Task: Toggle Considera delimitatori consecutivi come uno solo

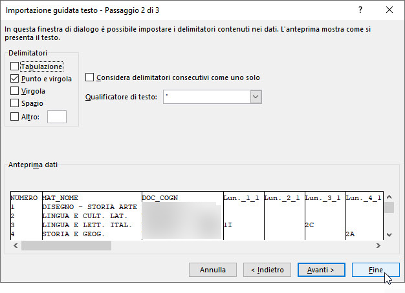Action: point(89,77)
